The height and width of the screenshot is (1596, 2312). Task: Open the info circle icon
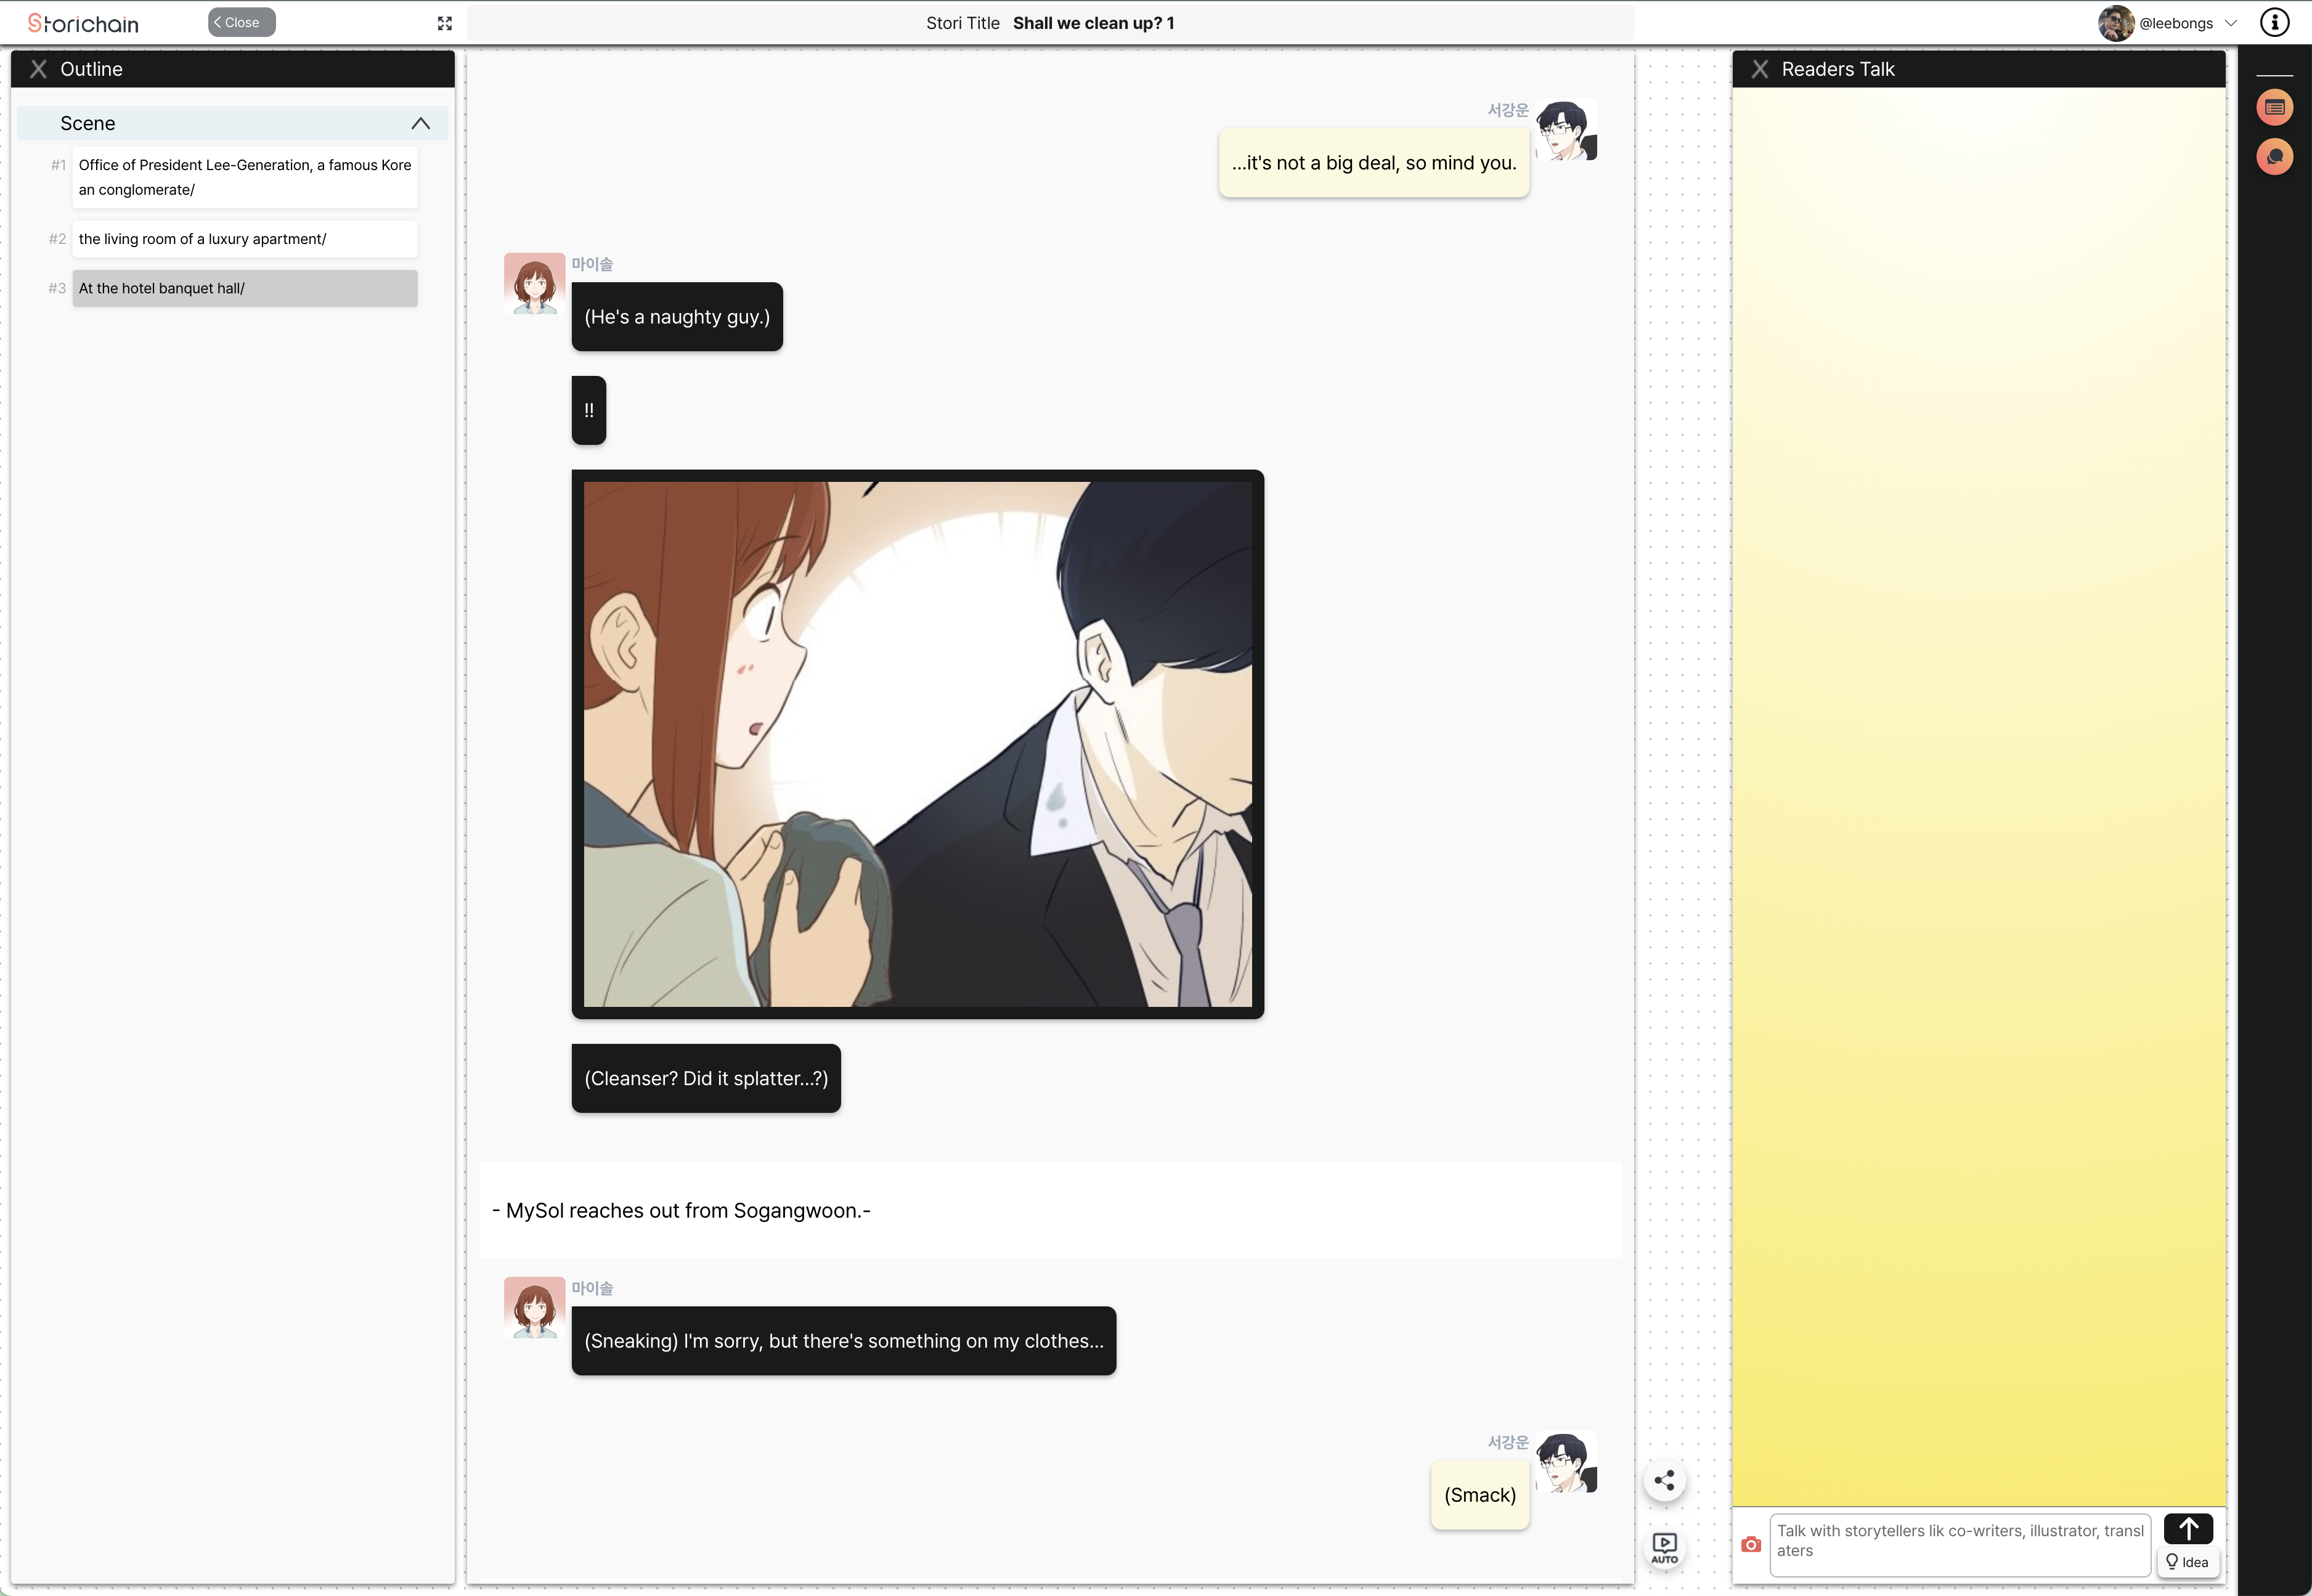tap(2274, 23)
